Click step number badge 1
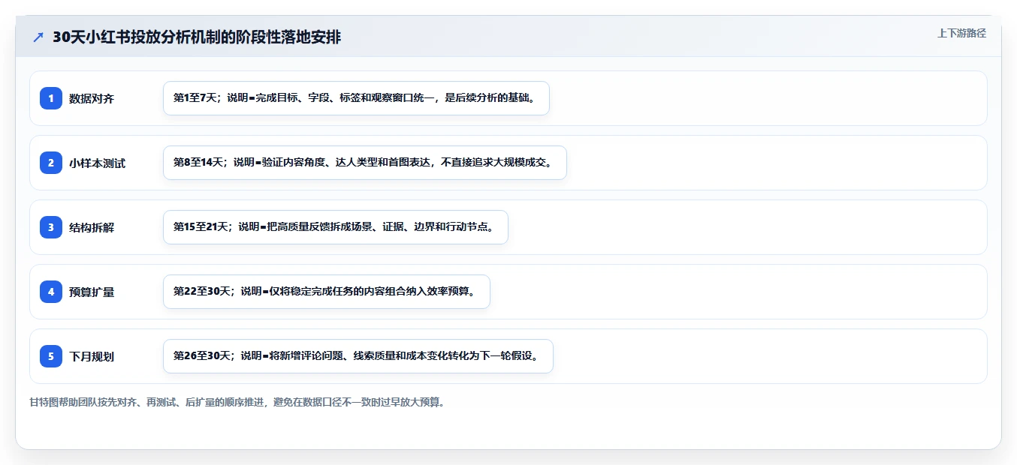This screenshot has height=465, width=1017. [51, 98]
